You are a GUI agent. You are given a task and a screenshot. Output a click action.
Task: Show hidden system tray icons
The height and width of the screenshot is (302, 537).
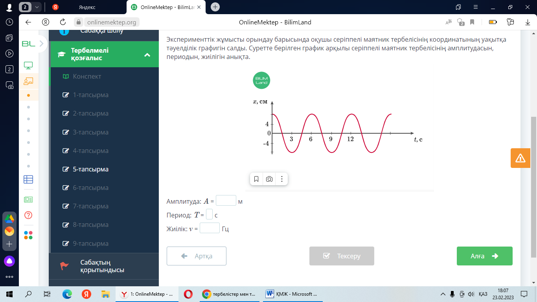tap(443, 294)
